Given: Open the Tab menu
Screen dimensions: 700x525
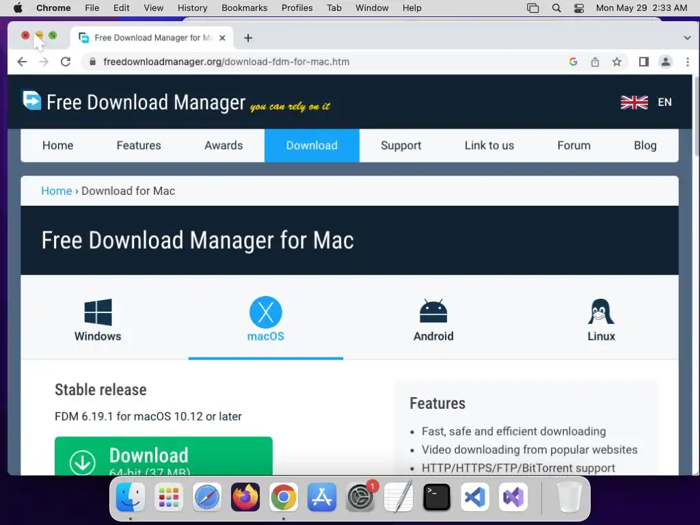Looking at the screenshot, I should click(x=334, y=8).
